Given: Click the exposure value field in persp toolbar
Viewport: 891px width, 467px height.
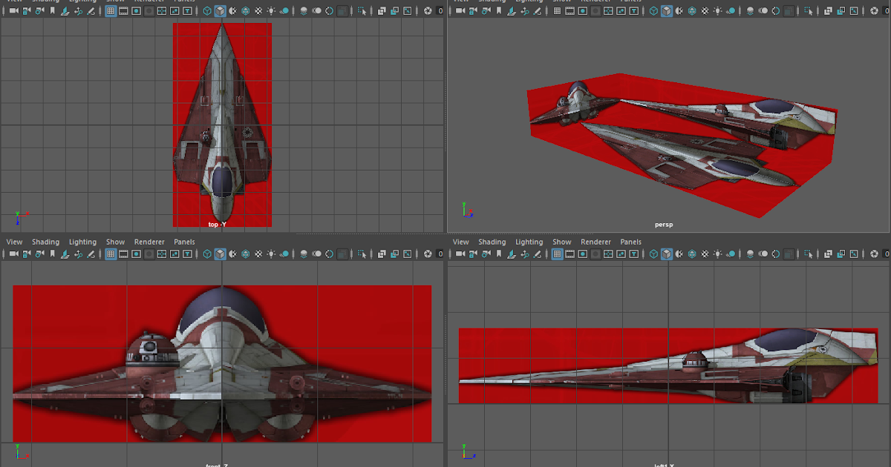Looking at the screenshot, I should (886, 11).
